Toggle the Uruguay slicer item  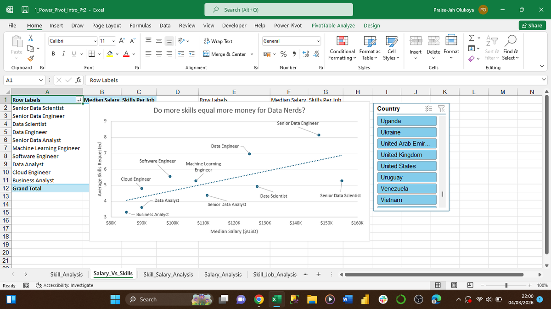point(407,177)
